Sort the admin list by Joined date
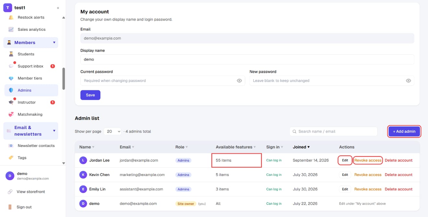 click(301, 147)
